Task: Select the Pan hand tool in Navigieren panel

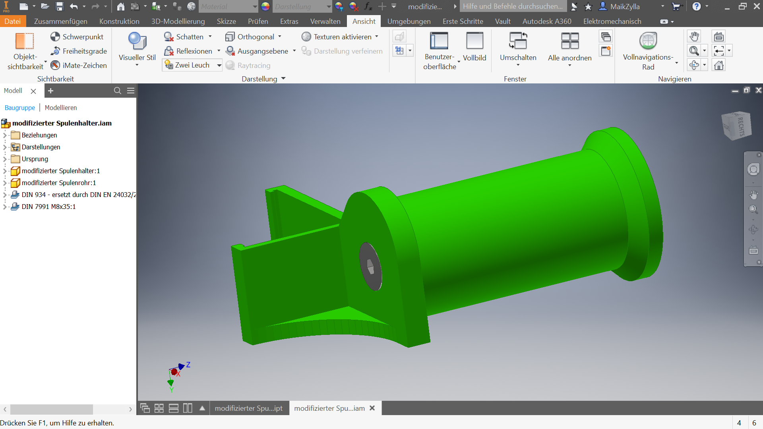Action: click(694, 37)
